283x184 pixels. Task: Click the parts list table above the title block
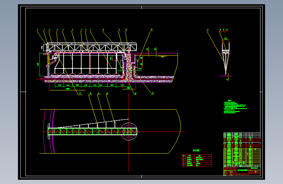click(x=242, y=150)
